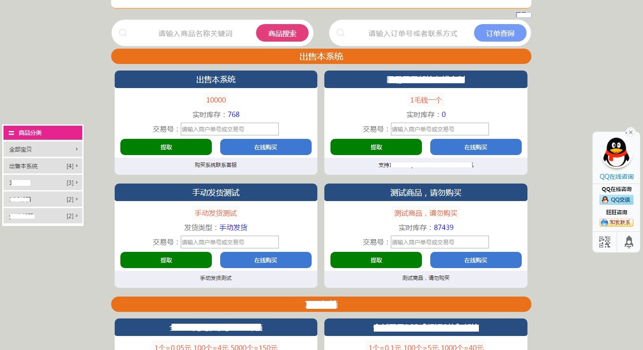Open the QR code icon in side panel
Screen dimensions: 643x350
(604, 242)
